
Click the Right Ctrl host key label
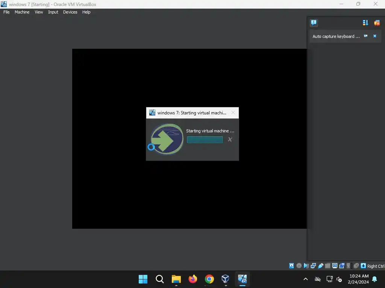coord(376,266)
